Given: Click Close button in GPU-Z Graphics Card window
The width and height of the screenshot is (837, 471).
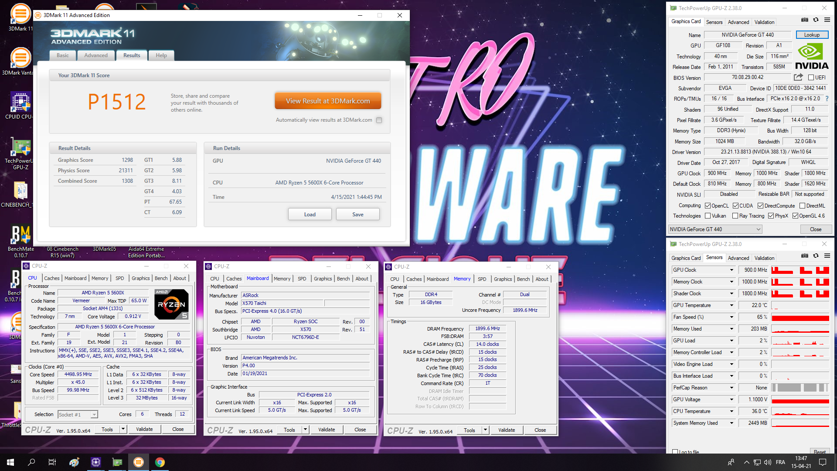Looking at the screenshot, I should [x=816, y=229].
